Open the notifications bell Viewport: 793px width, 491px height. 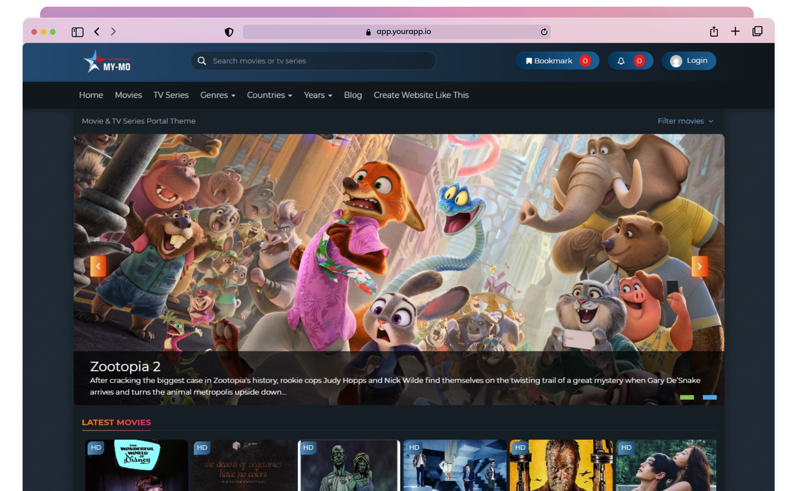click(x=630, y=61)
